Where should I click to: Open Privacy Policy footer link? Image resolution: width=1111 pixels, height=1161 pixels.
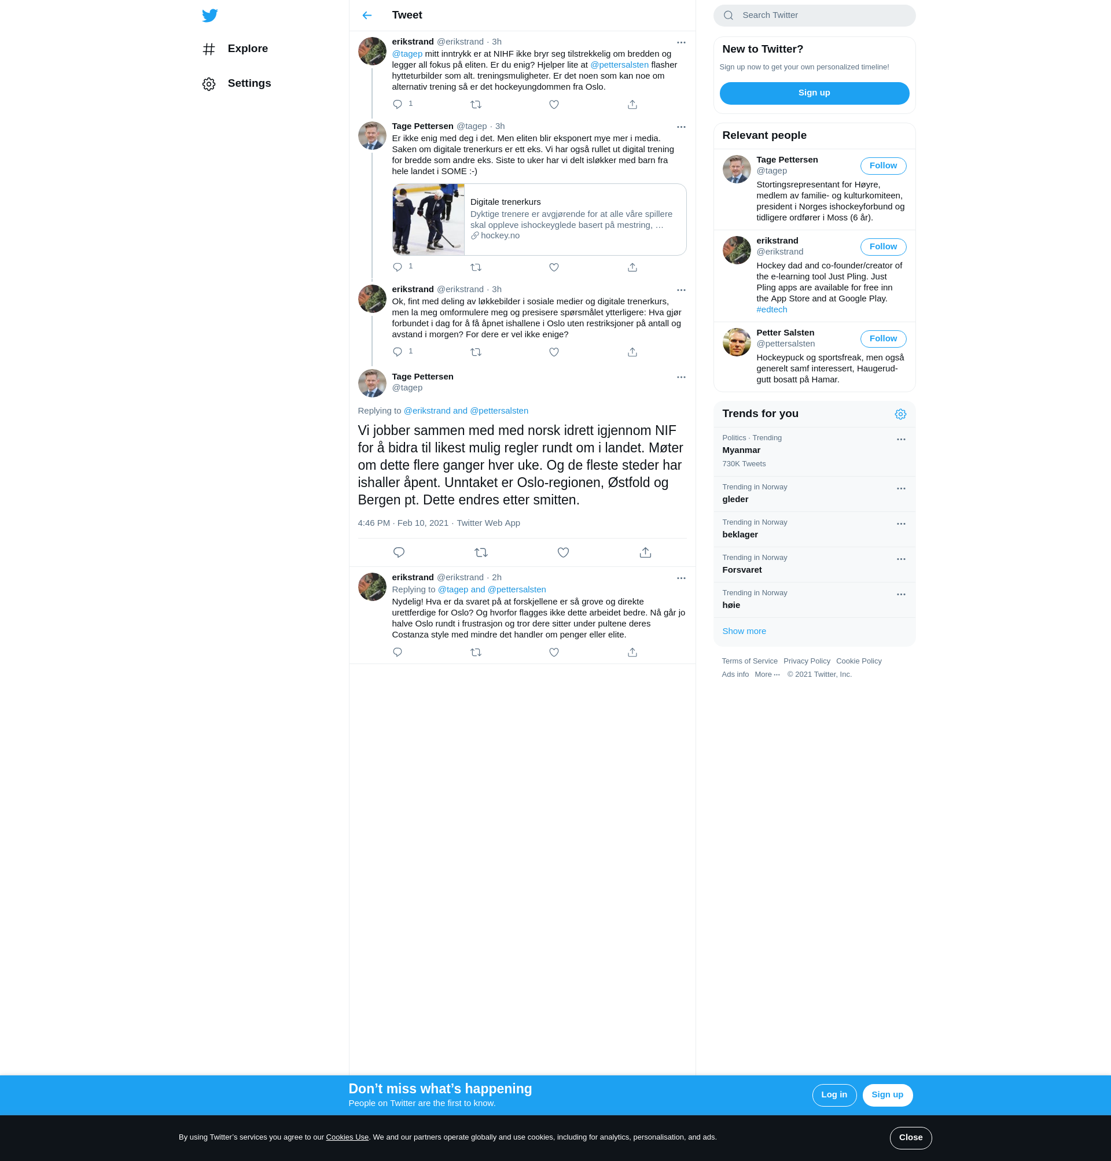[807, 661]
